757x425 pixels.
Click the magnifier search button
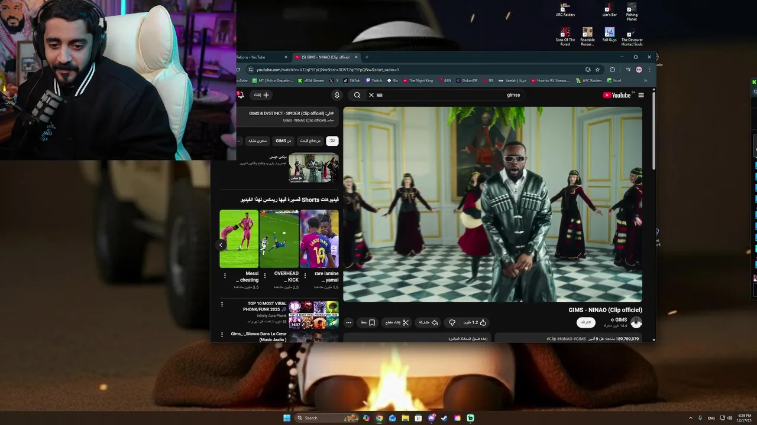(x=357, y=95)
